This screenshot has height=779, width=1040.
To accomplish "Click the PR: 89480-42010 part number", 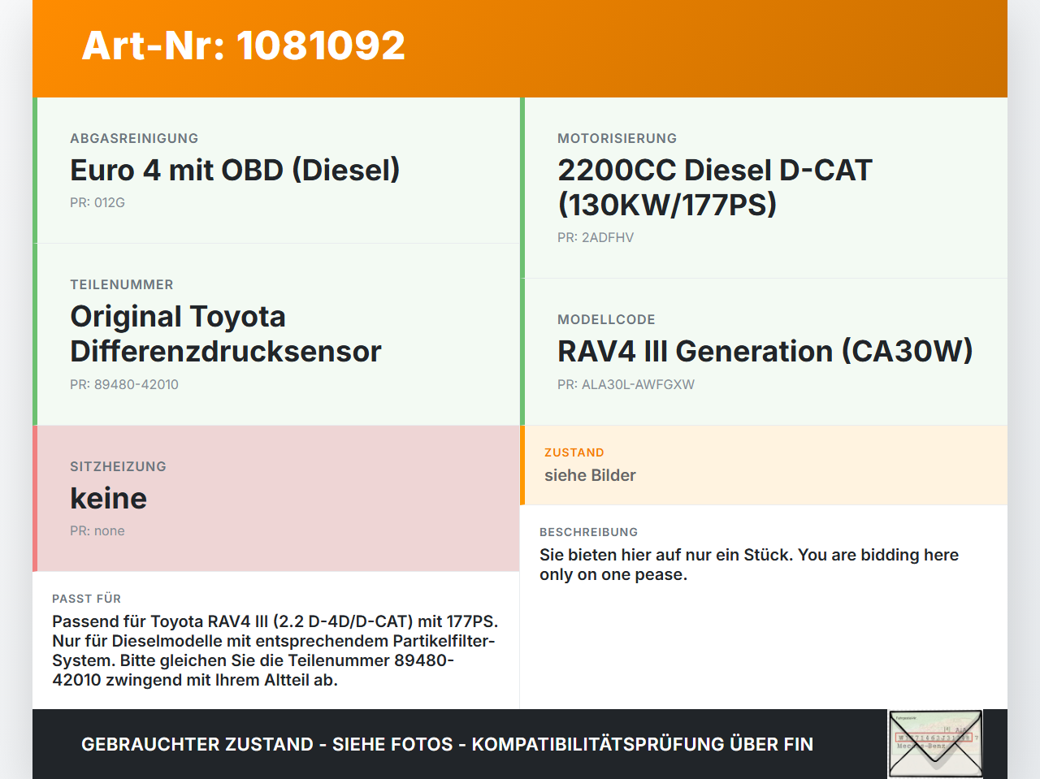I will pyautogui.click(x=124, y=384).
